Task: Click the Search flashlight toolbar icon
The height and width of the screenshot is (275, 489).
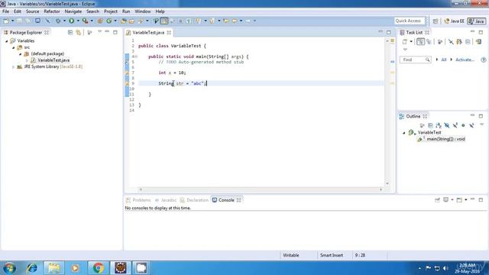Action: click(x=141, y=21)
